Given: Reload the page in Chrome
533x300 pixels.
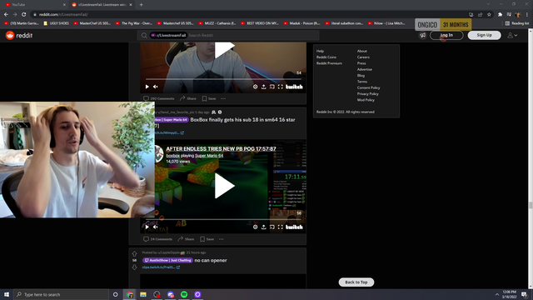Looking at the screenshot, I should click(24, 14).
